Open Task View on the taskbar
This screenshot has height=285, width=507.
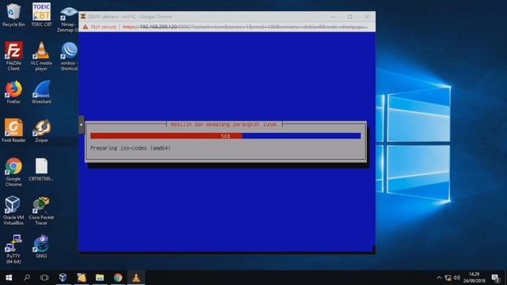[x=44, y=278]
